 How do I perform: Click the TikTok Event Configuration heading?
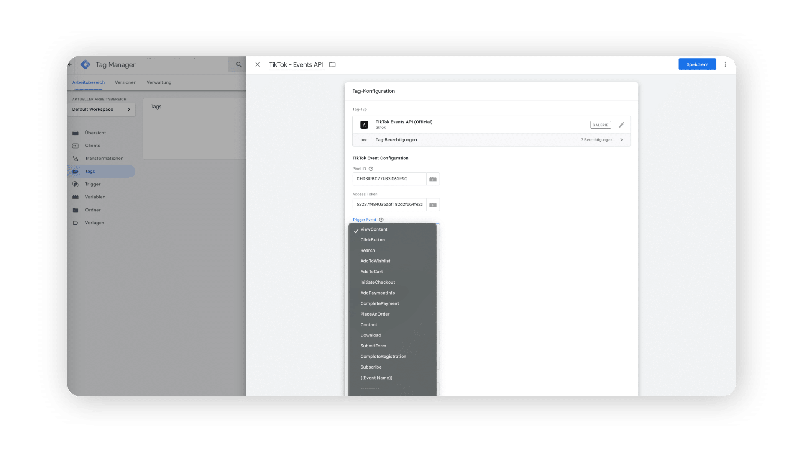380,158
